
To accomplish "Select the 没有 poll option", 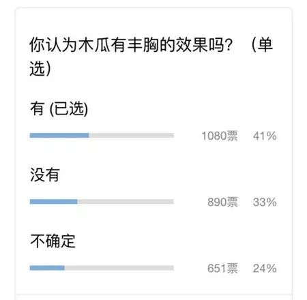I will pyautogui.click(x=45, y=175).
